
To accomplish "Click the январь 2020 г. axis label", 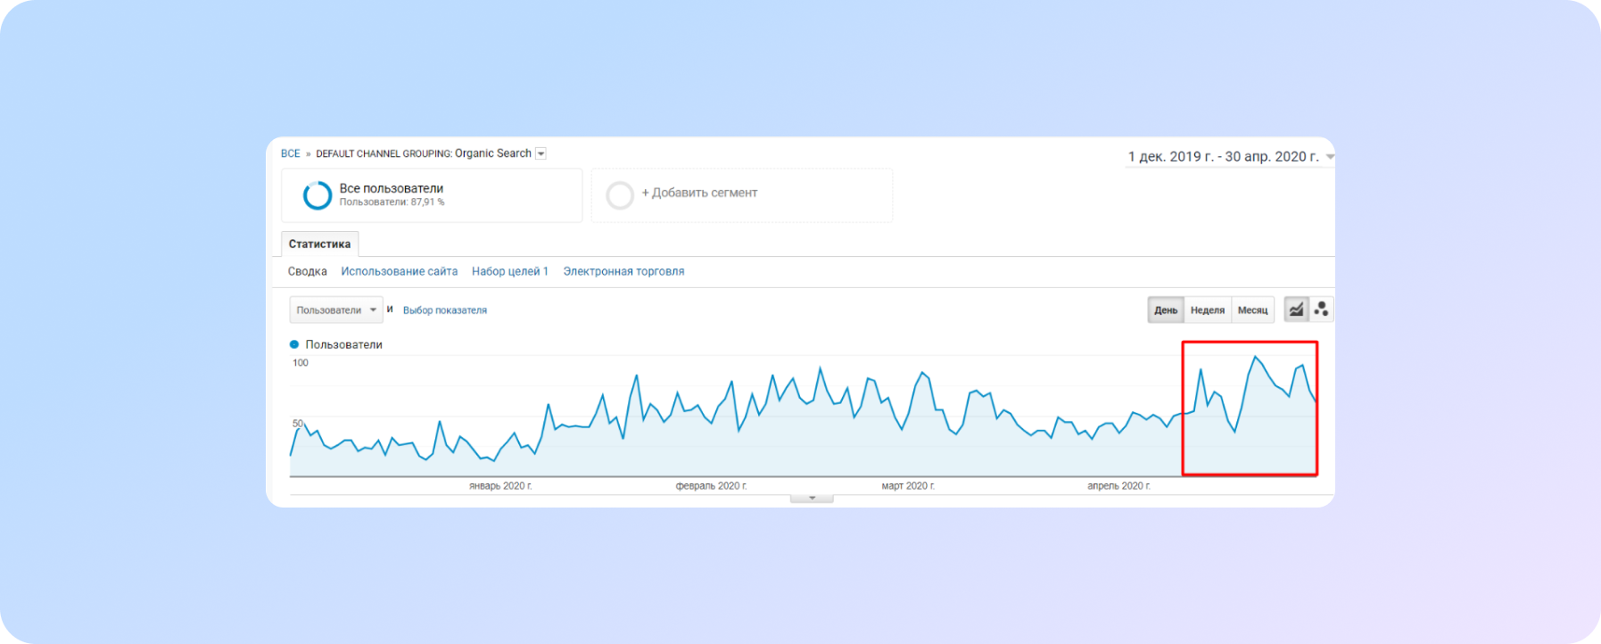I will pyautogui.click(x=500, y=486).
